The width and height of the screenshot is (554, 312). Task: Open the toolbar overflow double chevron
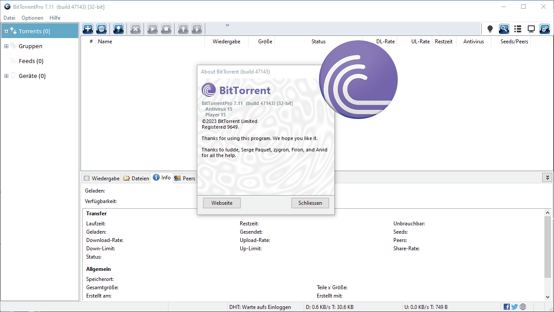pos(228,25)
